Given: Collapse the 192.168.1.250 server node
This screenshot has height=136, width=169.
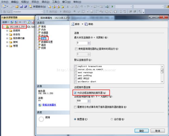Looking at the screenshot, I should pos(4,27).
